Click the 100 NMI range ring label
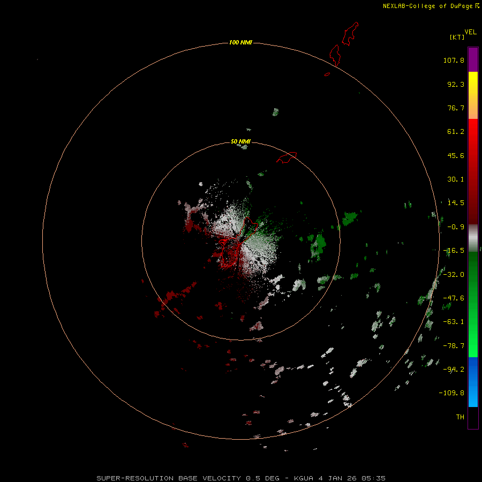The width and height of the screenshot is (482, 482). 240,42
